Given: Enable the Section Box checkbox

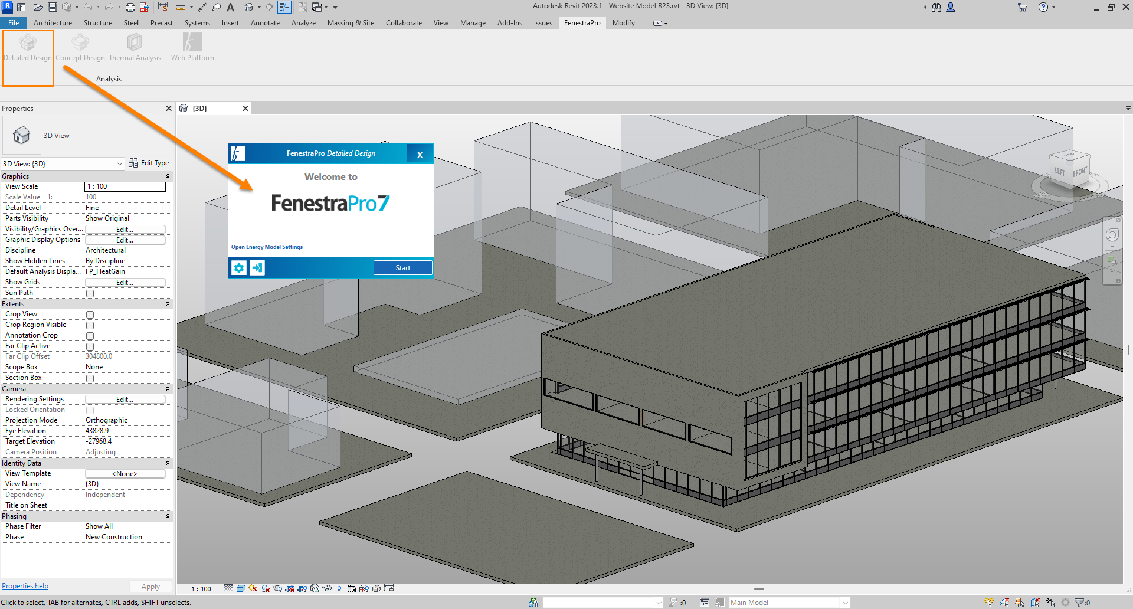Looking at the screenshot, I should pos(90,378).
